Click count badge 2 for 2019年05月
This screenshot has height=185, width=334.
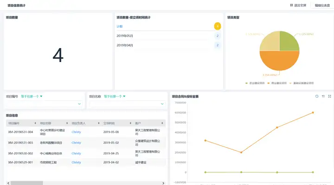[x=218, y=36]
